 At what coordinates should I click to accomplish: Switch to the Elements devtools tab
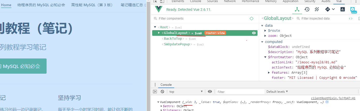click(x=178, y=1)
